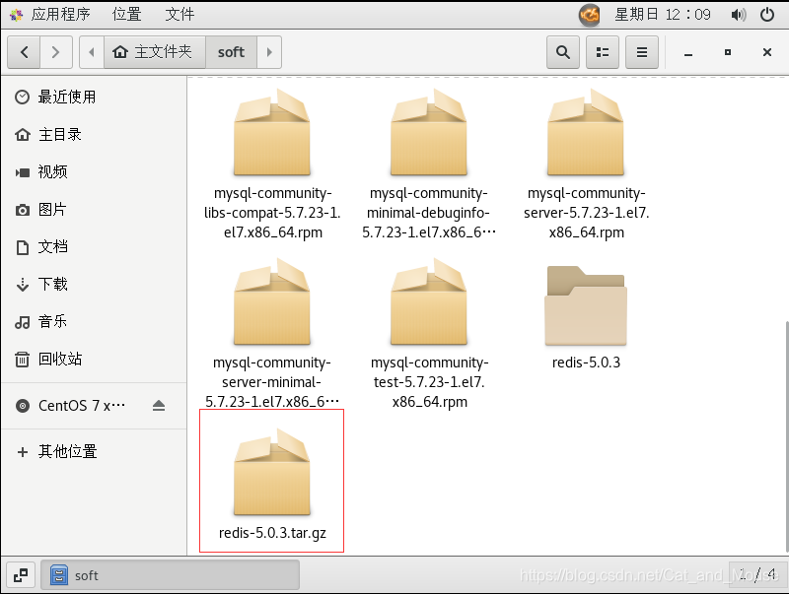This screenshot has height=594, width=789.
Task: Open 其他位置 in sidebar
Action: point(94,452)
